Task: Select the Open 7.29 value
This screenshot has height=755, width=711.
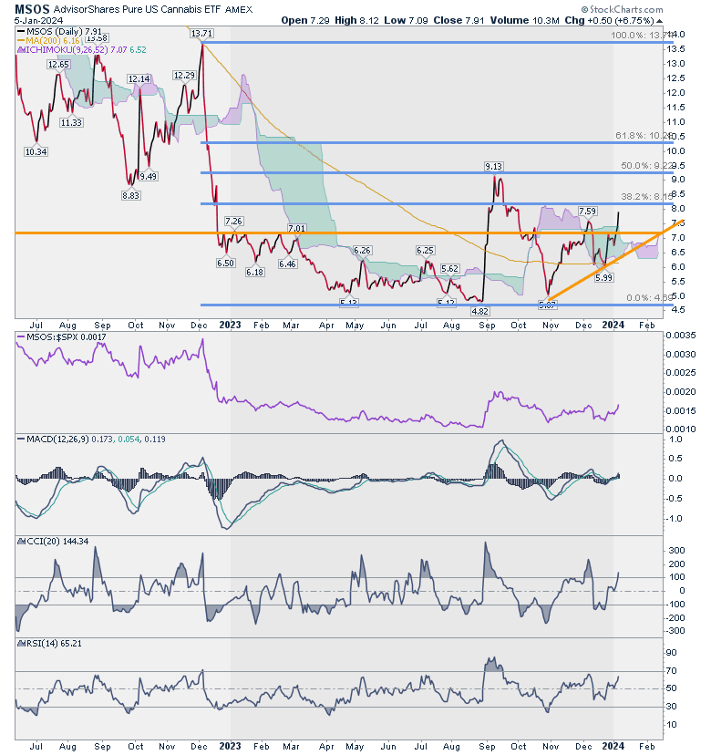Action: (x=304, y=20)
